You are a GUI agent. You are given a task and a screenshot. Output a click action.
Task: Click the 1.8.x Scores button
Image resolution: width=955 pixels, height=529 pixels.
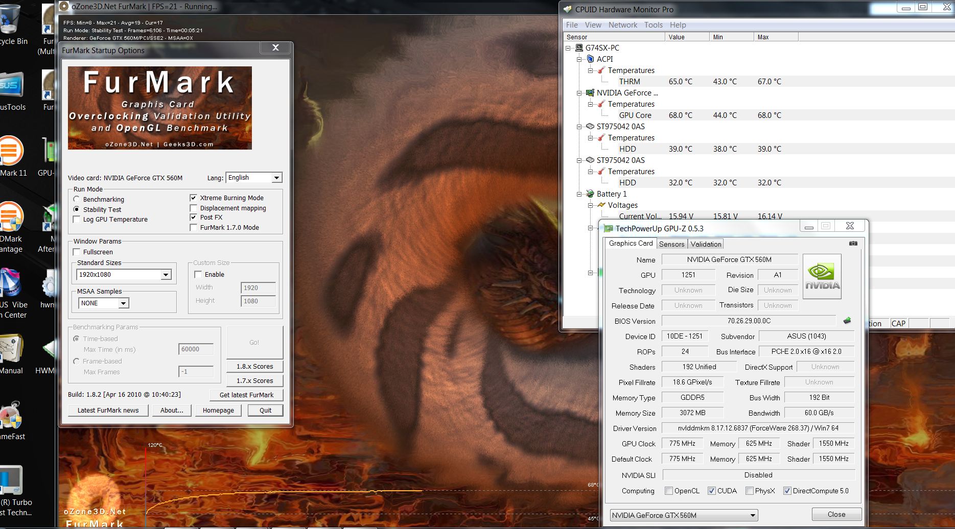(x=254, y=366)
